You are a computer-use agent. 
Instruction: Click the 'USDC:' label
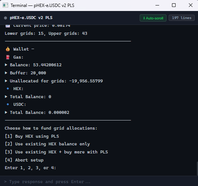coord(19,104)
